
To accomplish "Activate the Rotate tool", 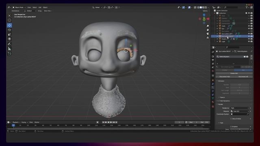I will [x=9, y=30].
